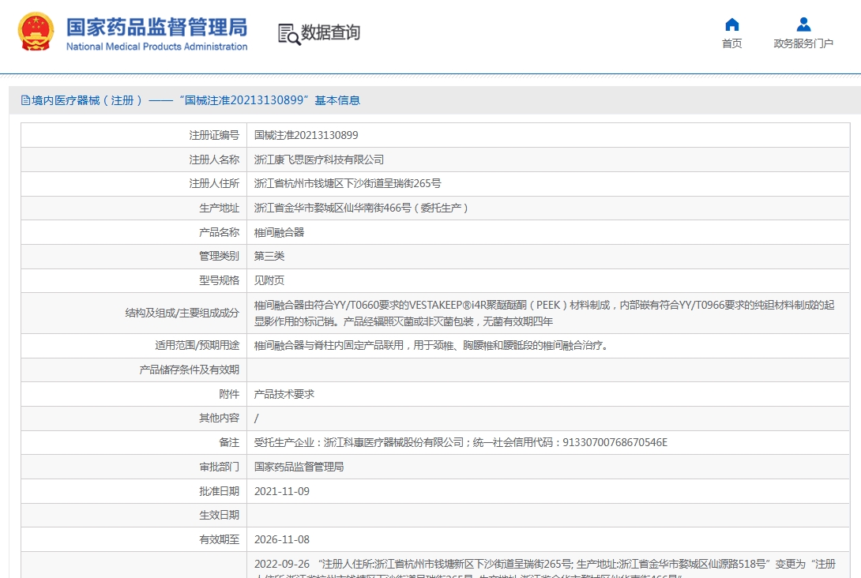Click the 注册证编号 label cell

[134, 135]
